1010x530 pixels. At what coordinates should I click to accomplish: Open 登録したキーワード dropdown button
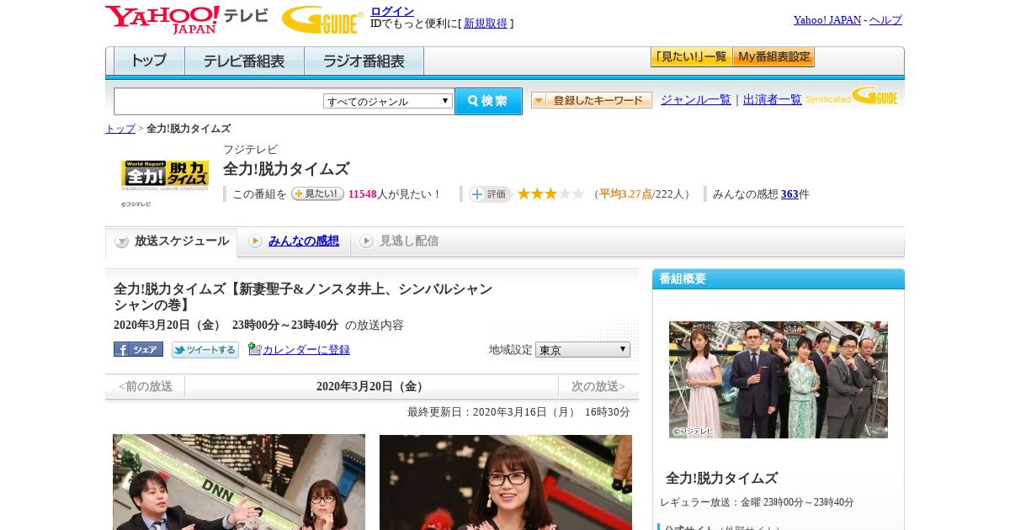tap(591, 100)
